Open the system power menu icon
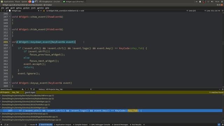This screenshot has width=224, height=126. (222, 1)
